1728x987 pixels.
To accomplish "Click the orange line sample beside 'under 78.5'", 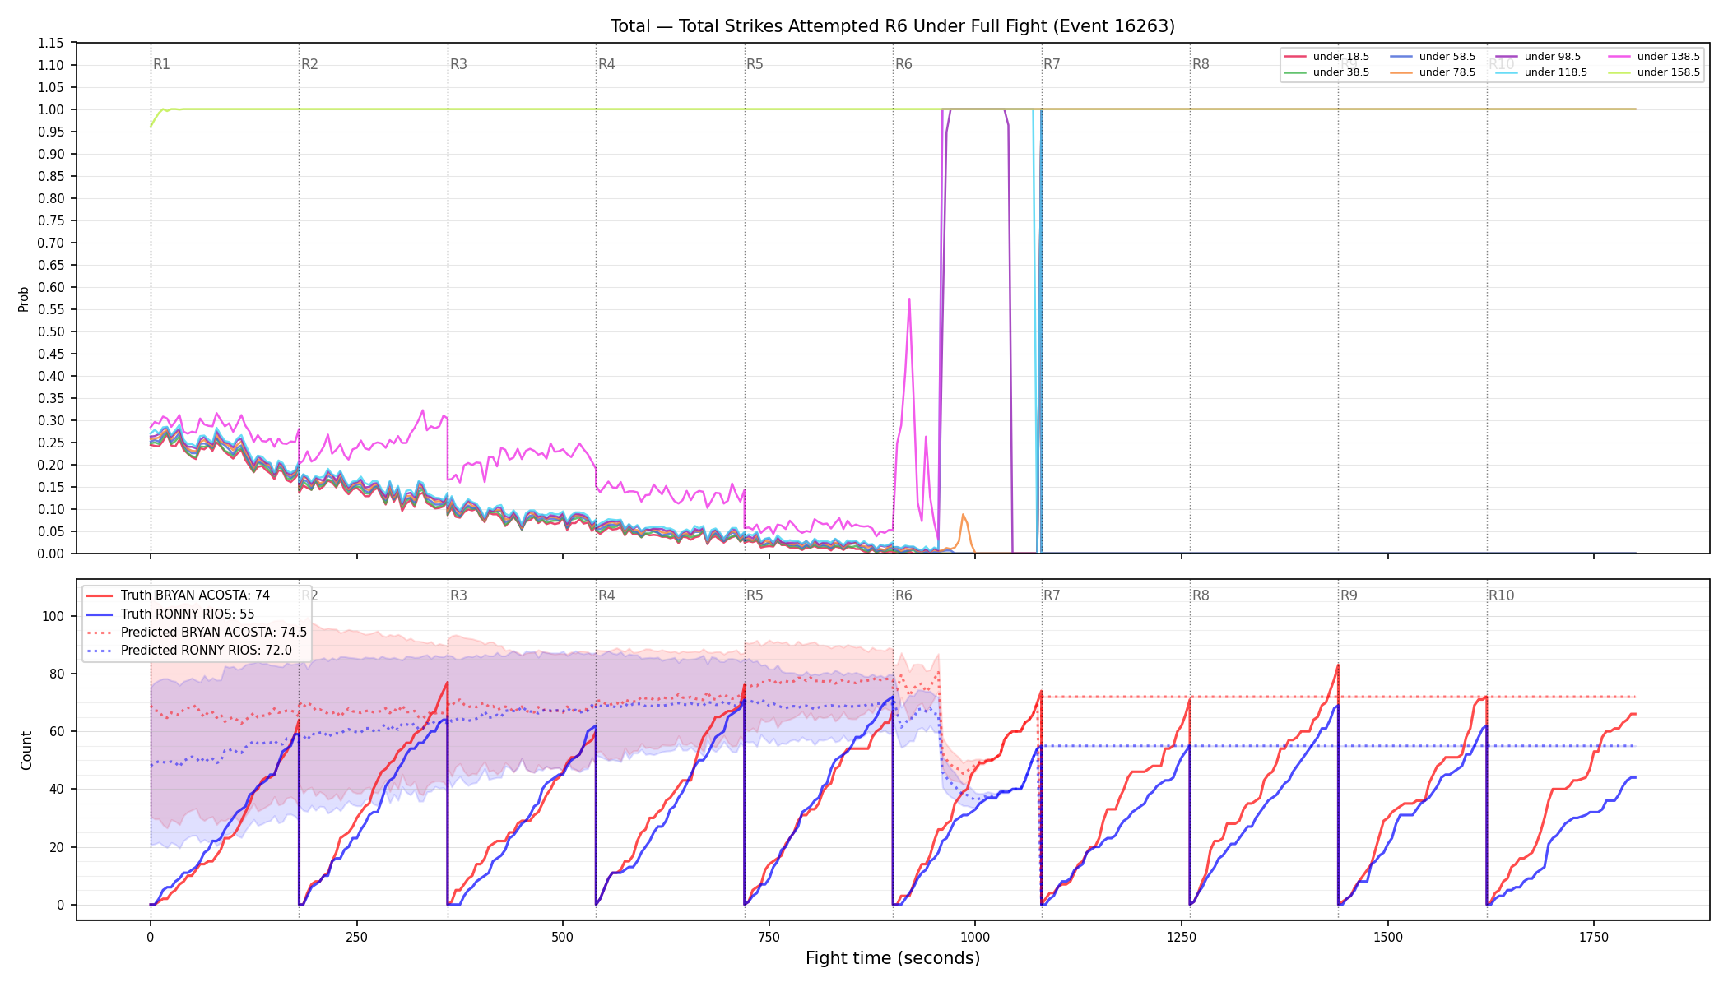I will pos(1401,72).
